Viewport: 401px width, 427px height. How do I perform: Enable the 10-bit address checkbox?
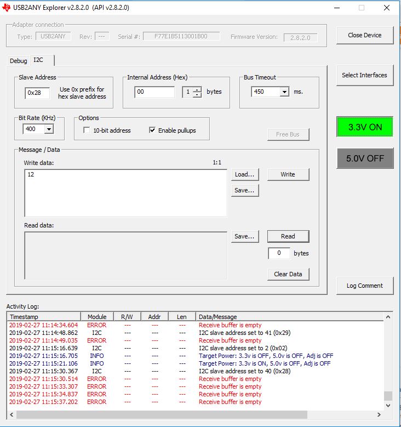(x=87, y=130)
